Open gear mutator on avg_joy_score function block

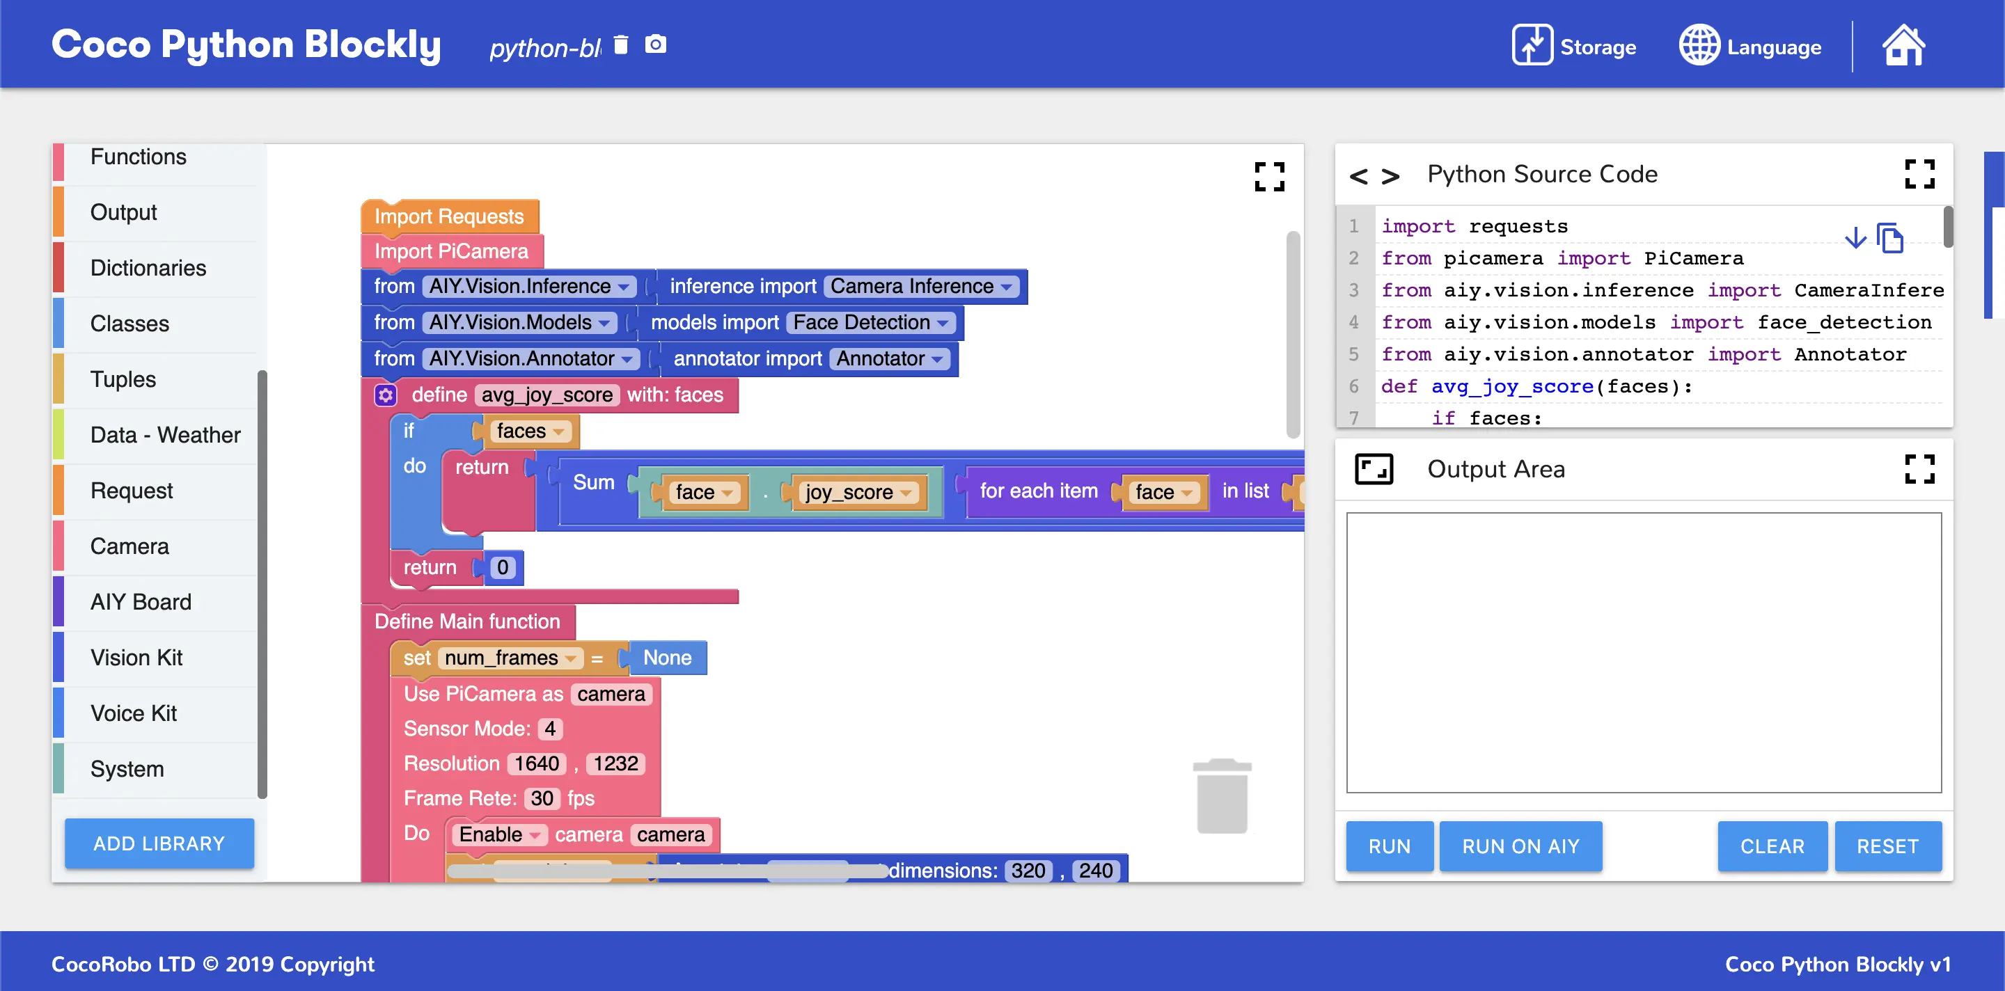coord(385,395)
